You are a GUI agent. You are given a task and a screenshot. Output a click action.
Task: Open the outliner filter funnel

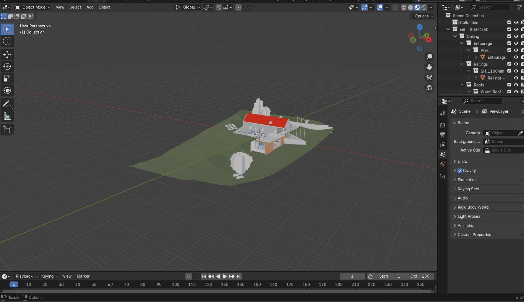(519, 7)
